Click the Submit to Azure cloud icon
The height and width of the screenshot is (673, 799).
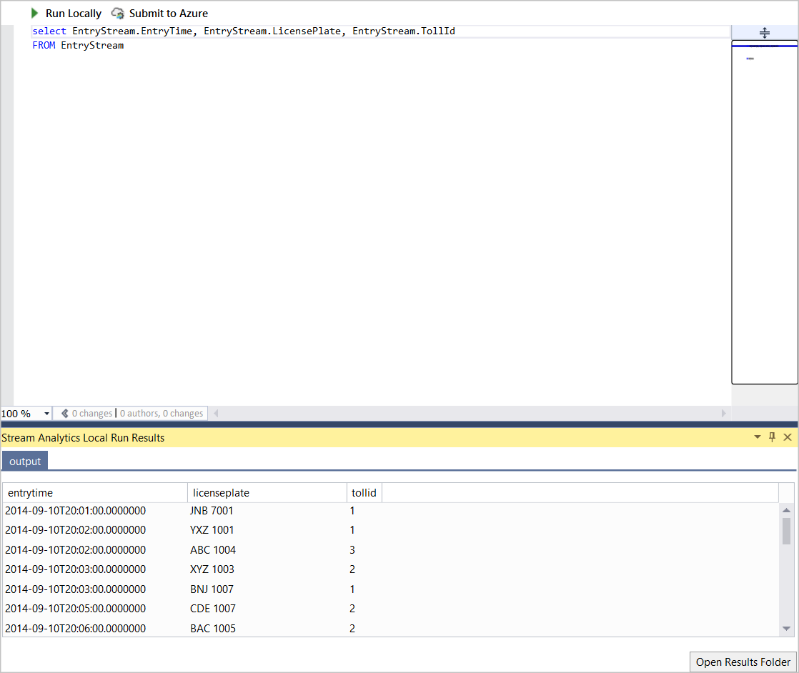[118, 13]
